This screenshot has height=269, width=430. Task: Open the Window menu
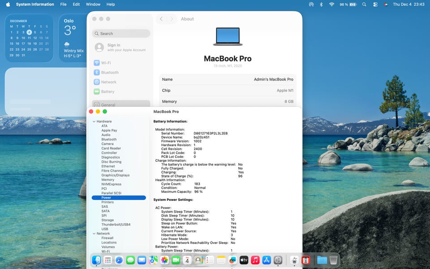(x=93, y=4)
